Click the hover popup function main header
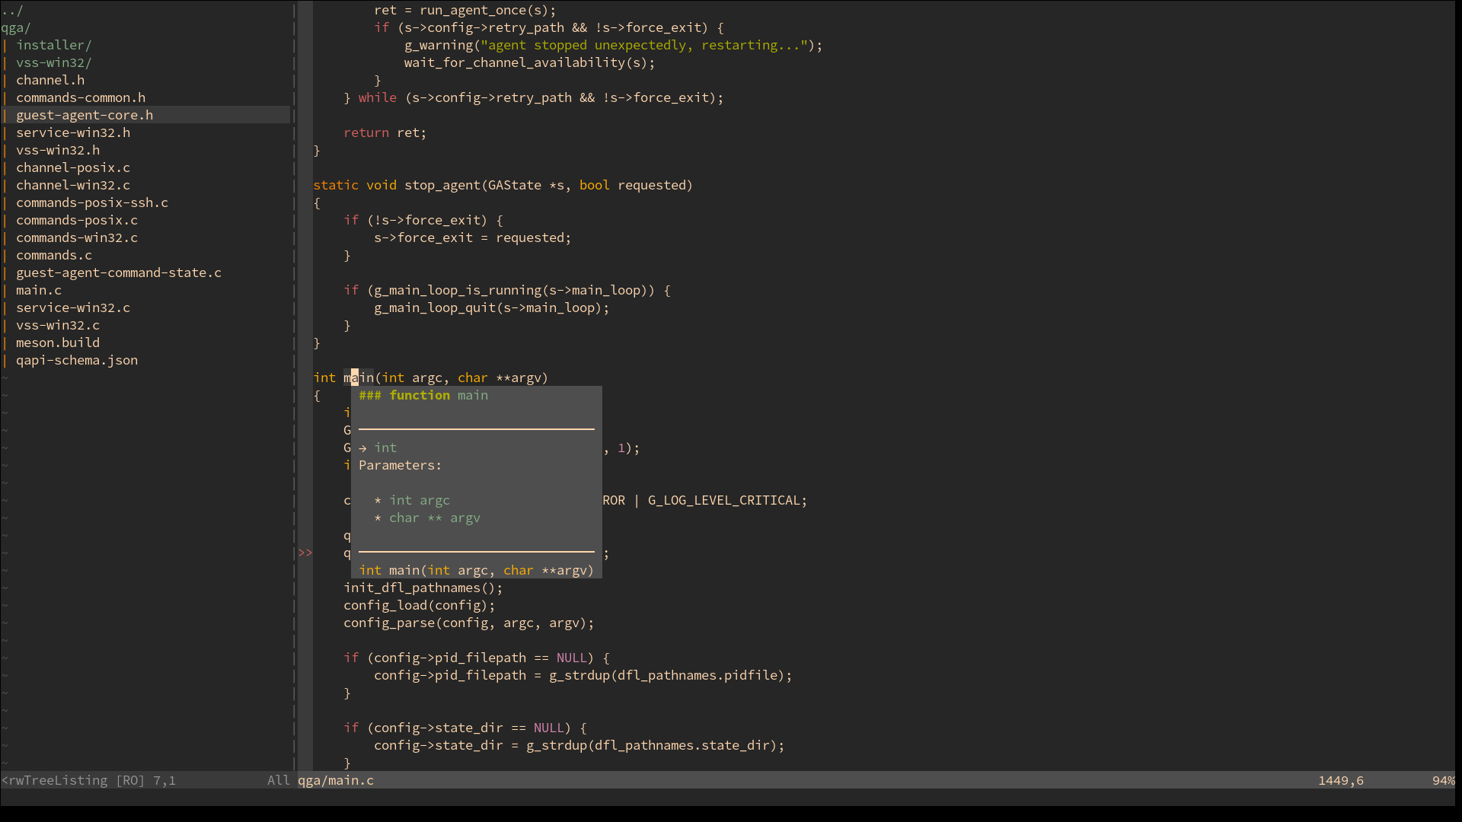 coord(423,395)
